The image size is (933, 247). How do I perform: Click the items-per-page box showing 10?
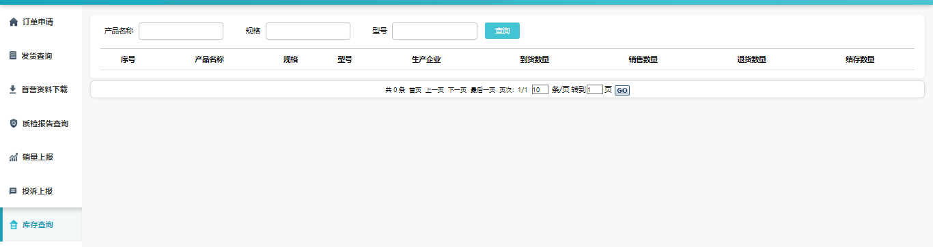point(540,89)
